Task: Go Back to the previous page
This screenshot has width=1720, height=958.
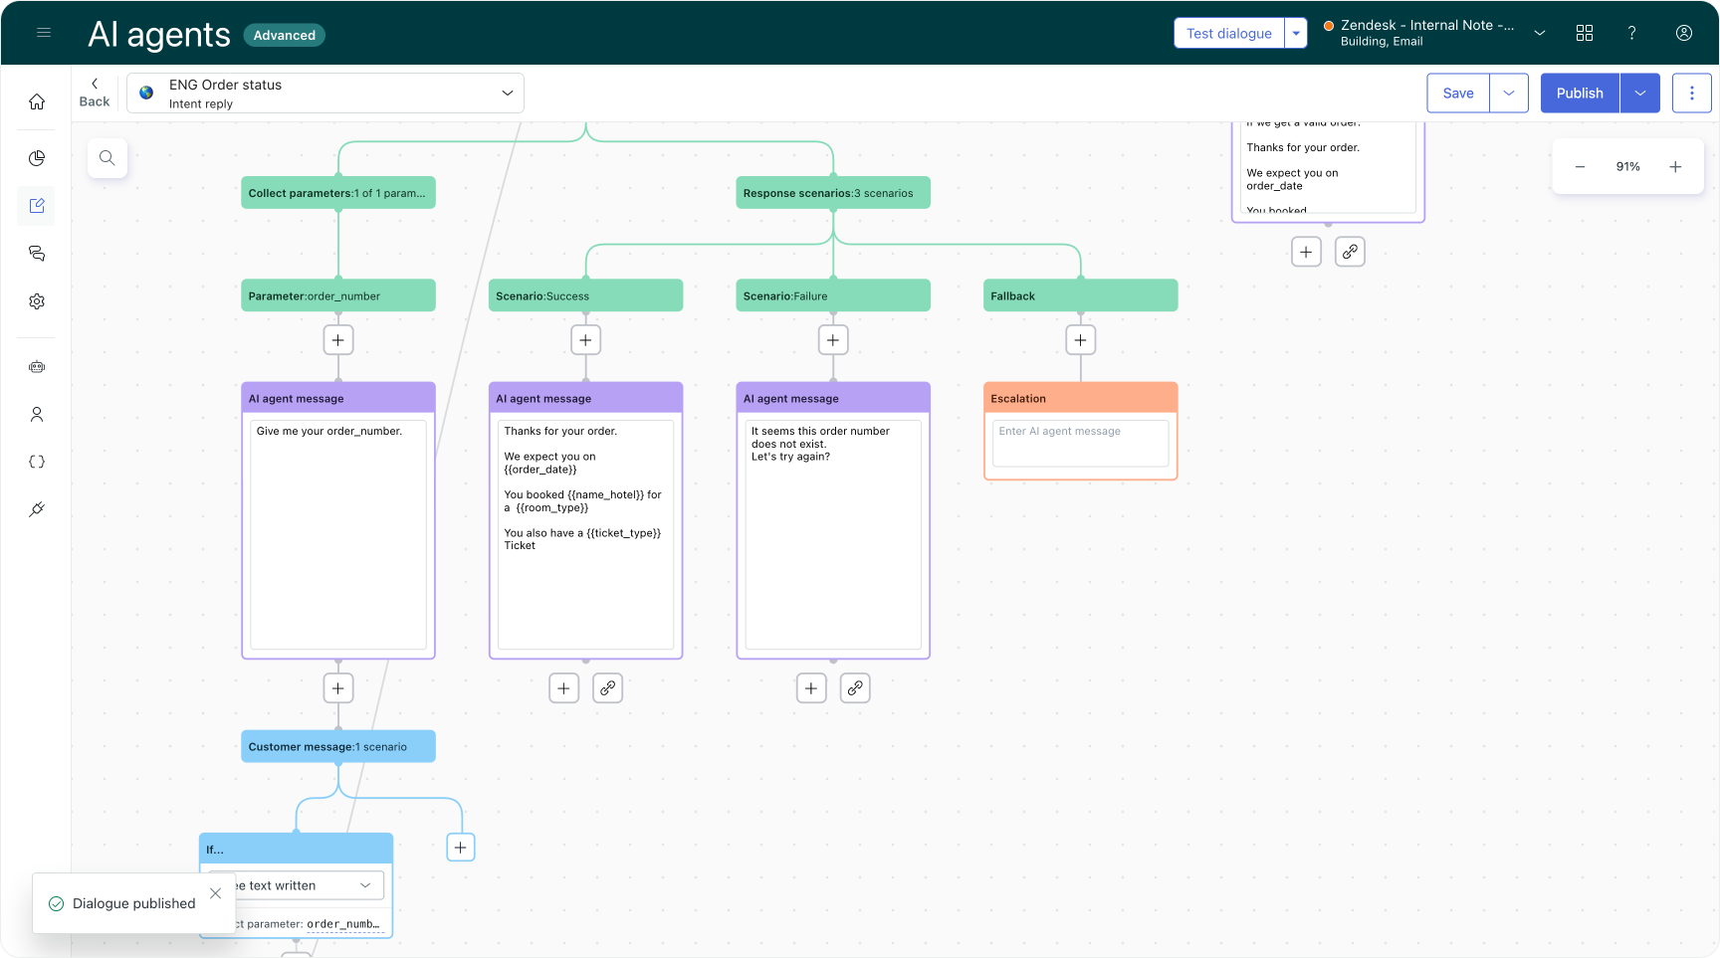Action: (x=95, y=93)
